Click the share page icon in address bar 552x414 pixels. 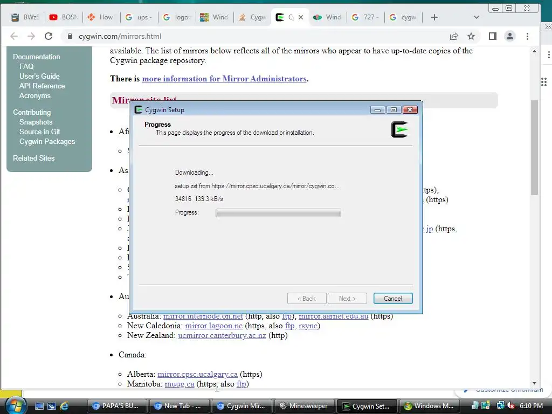tap(454, 36)
